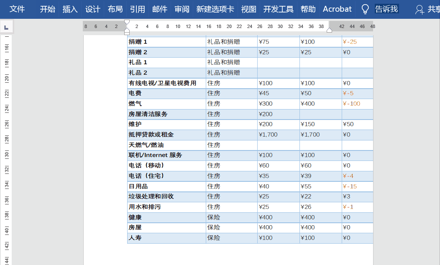Click the cell 燃气

click(167, 104)
